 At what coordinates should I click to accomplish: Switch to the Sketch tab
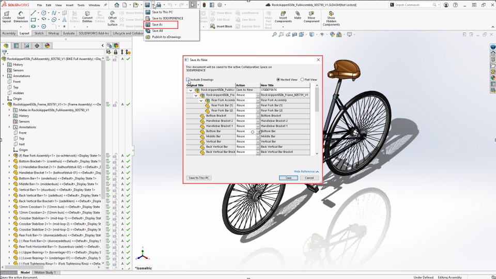pos(39,33)
